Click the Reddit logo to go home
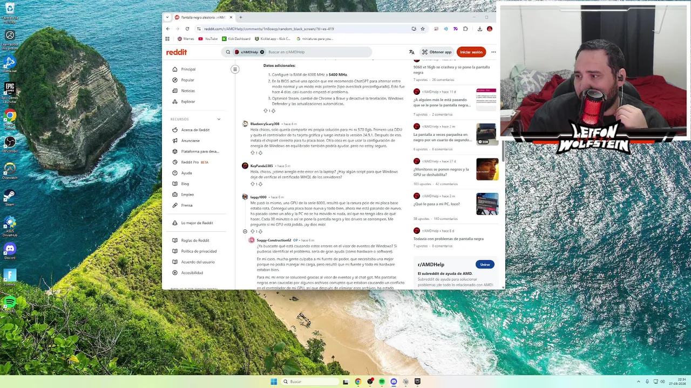 (177, 52)
